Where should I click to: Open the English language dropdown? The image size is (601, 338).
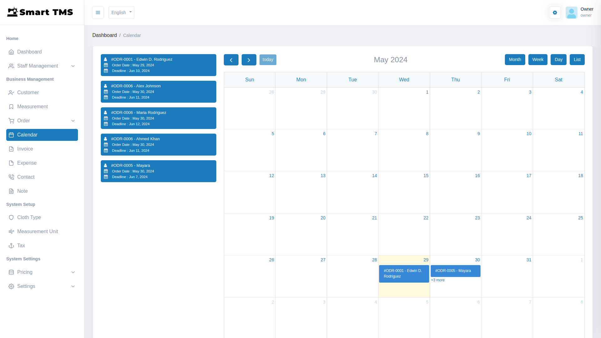[x=121, y=13]
